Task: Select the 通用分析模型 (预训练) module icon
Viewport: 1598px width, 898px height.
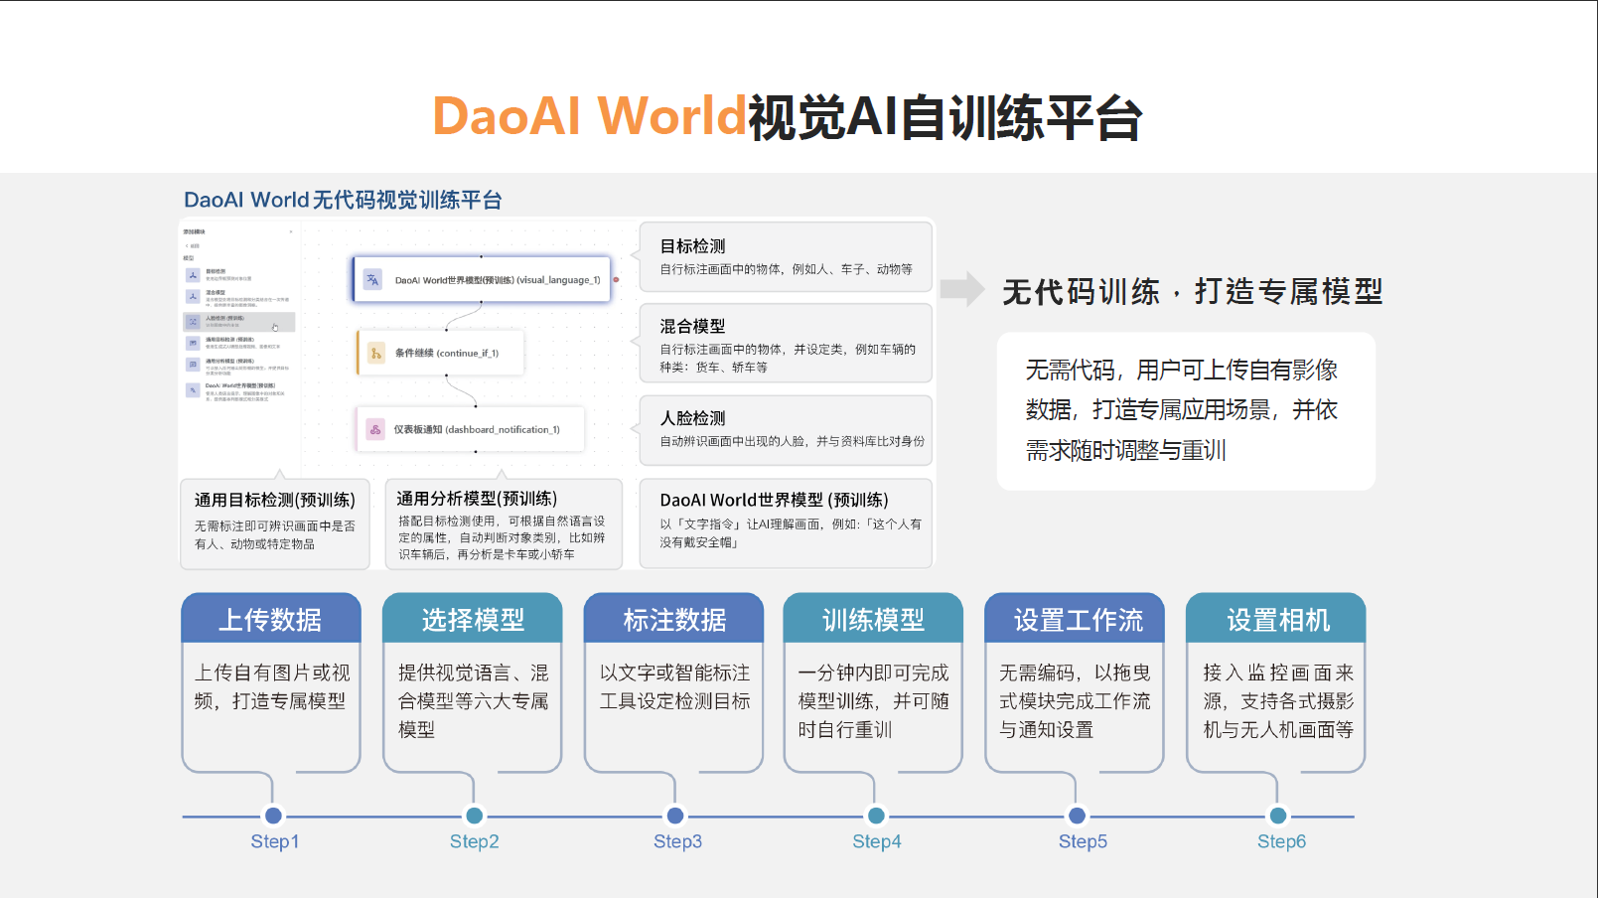Action: pos(193,363)
